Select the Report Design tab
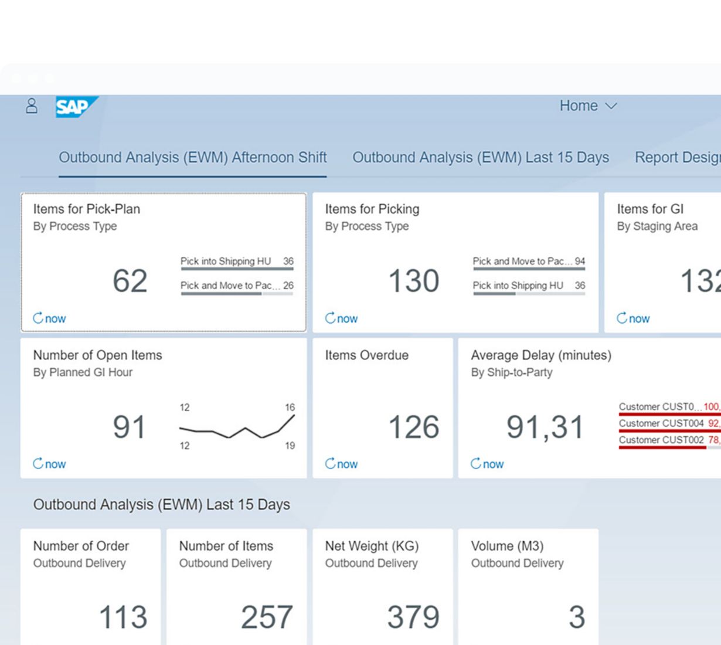The height and width of the screenshot is (645, 721). [x=677, y=158]
